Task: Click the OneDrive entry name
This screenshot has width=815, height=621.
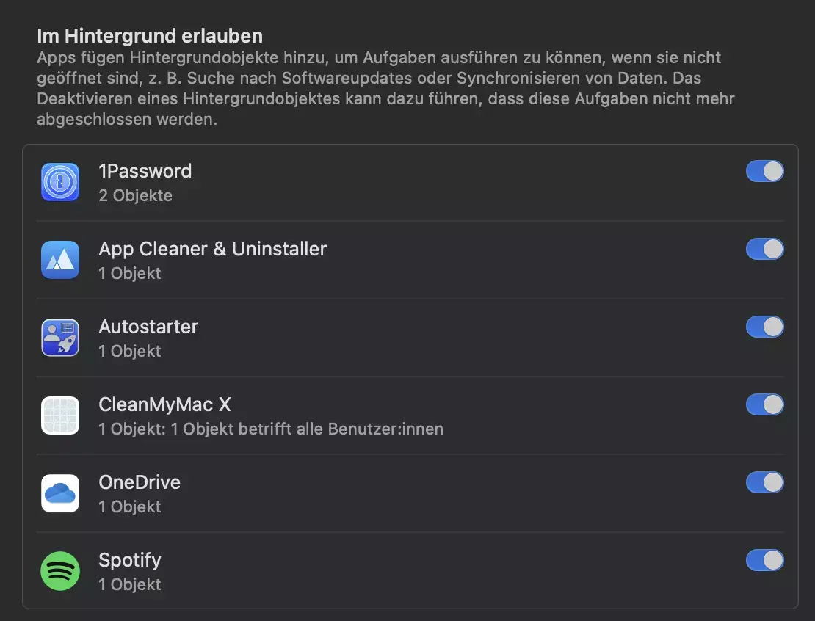Action: 140,482
